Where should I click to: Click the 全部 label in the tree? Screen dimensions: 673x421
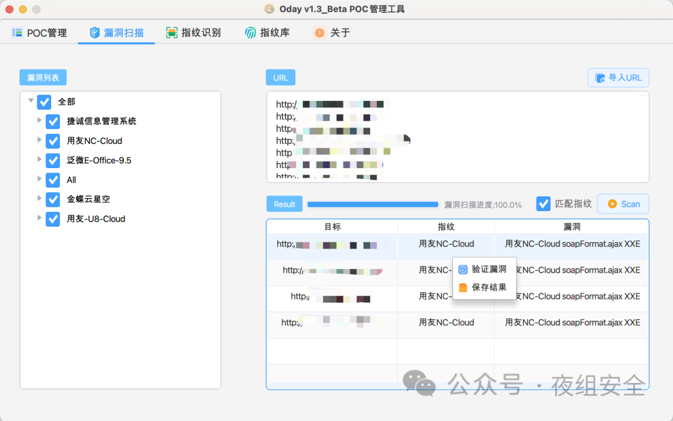coord(67,102)
